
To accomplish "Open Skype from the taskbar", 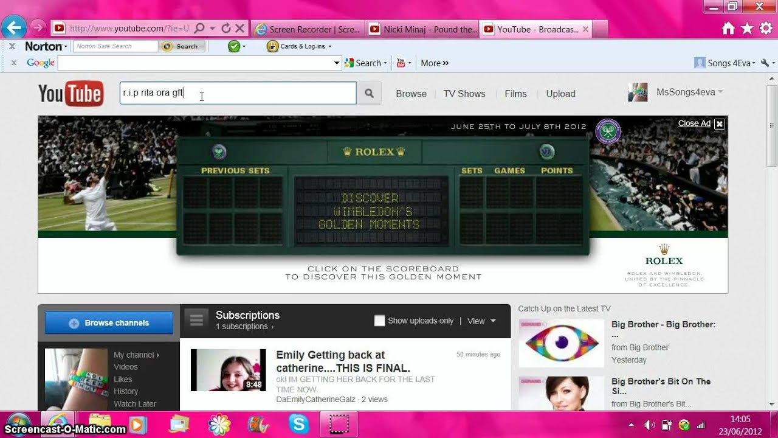I will [x=298, y=424].
